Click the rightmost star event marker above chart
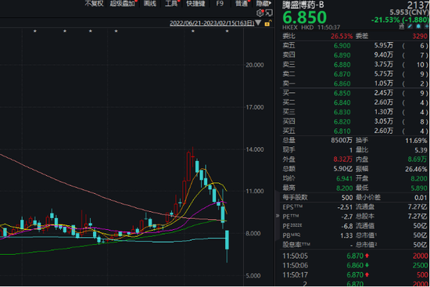Viewport: 430px width, 287px height. (227, 31)
